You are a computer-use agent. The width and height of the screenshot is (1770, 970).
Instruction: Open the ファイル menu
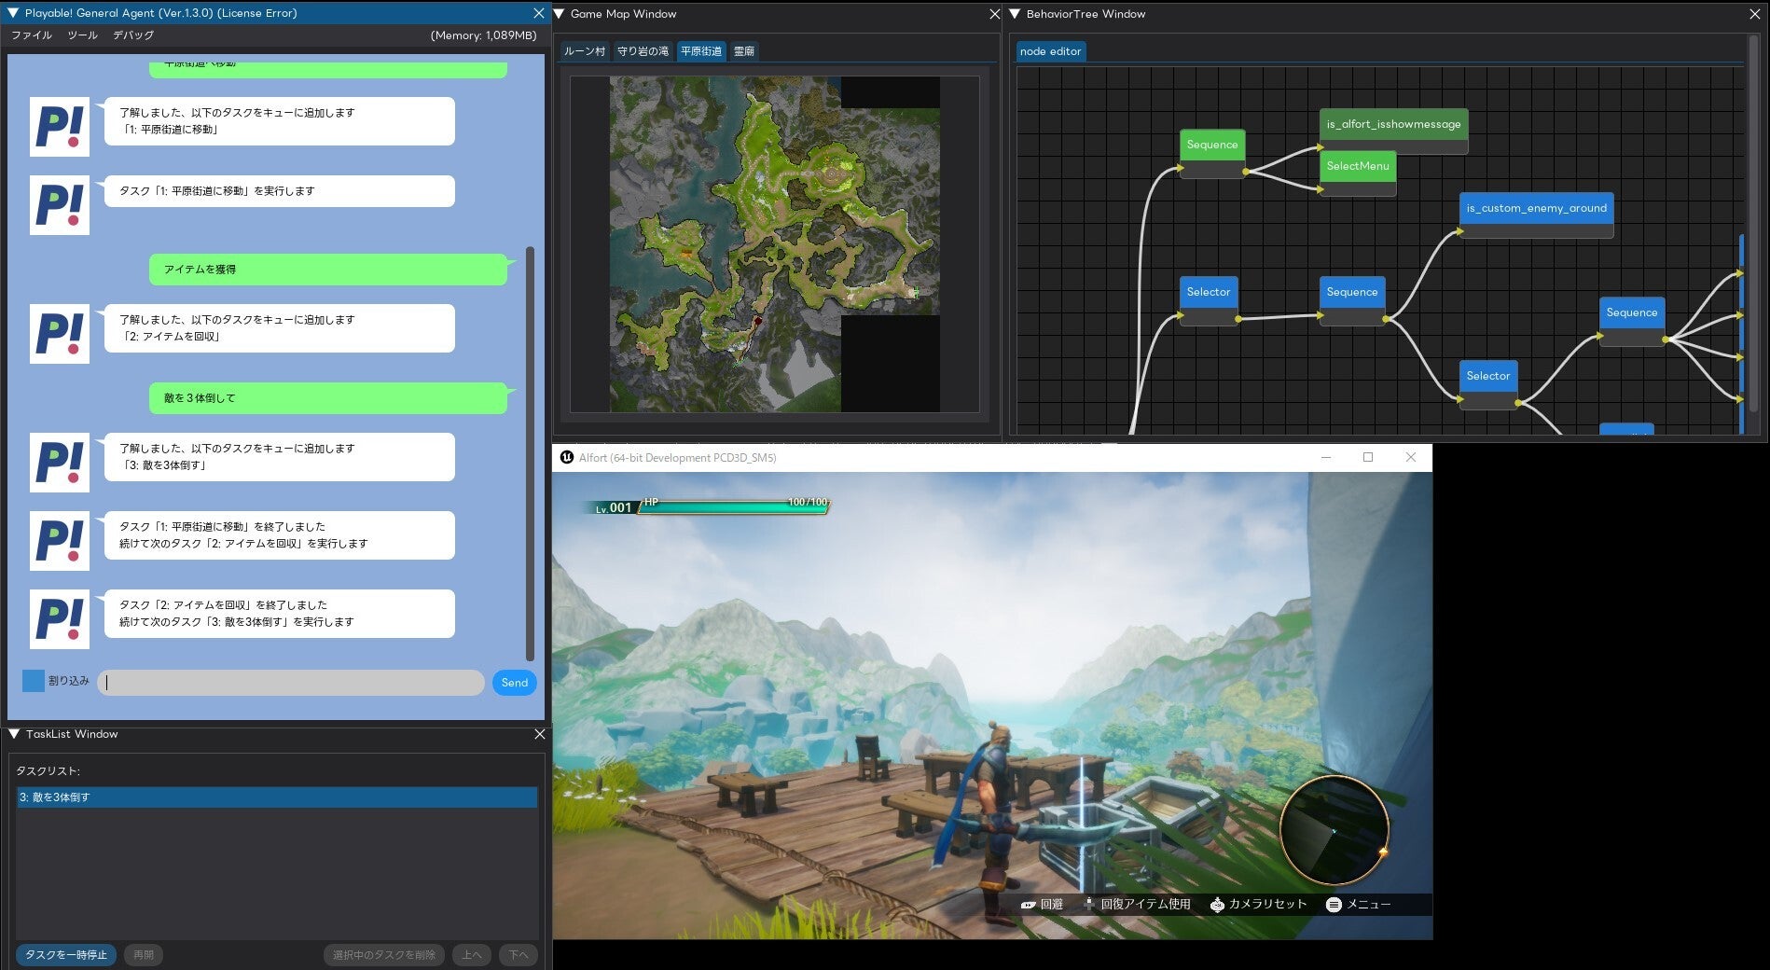pyautogui.click(x=32, y=35)
